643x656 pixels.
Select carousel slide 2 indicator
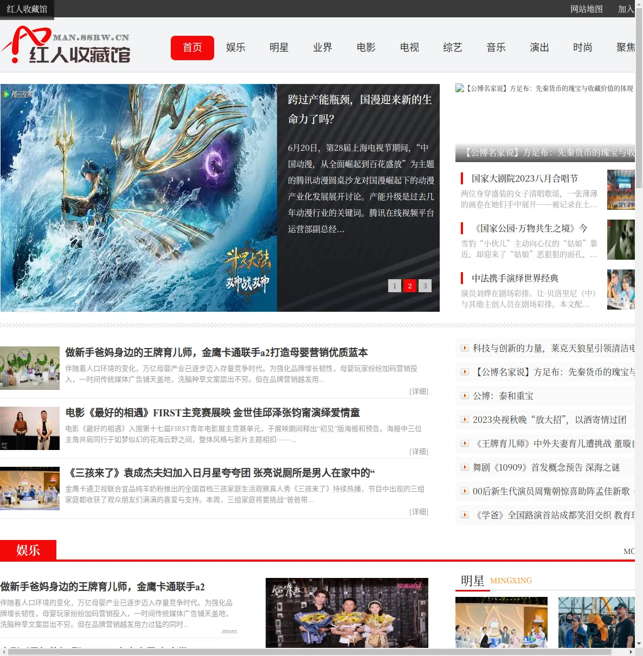410,286
